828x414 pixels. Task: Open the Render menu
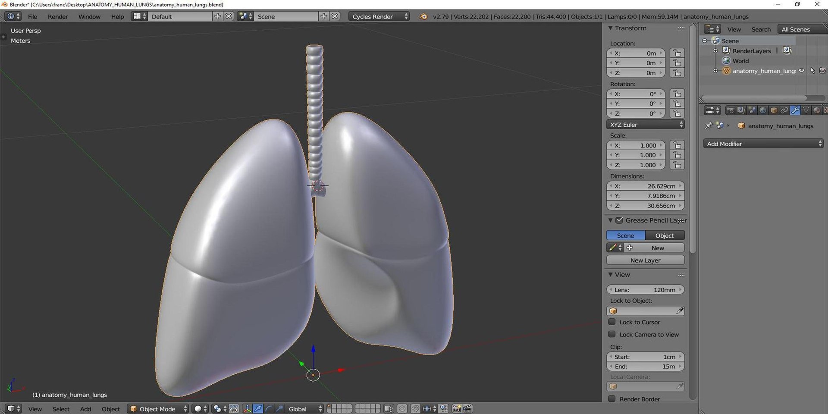click(x=58, y=16)
